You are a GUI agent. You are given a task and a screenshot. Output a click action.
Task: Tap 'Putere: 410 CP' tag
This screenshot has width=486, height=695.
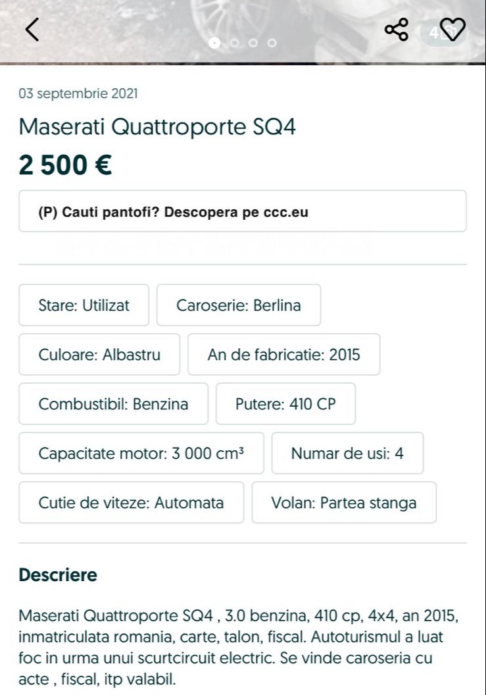tap(285, 403)
